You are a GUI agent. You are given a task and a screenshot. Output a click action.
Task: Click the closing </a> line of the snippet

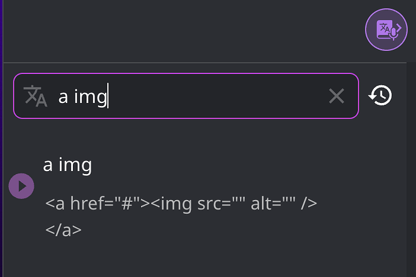63,230
